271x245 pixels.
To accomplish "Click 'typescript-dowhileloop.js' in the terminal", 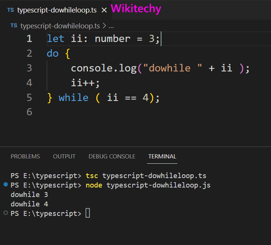I will 158,186.
